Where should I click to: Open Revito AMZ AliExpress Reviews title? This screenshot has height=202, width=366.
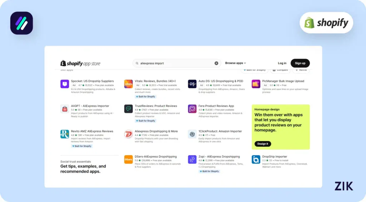coord(92,131)
